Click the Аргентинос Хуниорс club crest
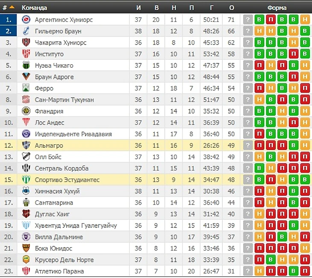Image resolution: width=312 pixels, height=278 pixels. [26, 20]
